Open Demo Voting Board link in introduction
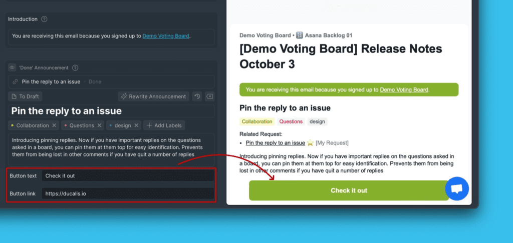The width and height of the screenshot is (513, 243). [x=166, y=36]
